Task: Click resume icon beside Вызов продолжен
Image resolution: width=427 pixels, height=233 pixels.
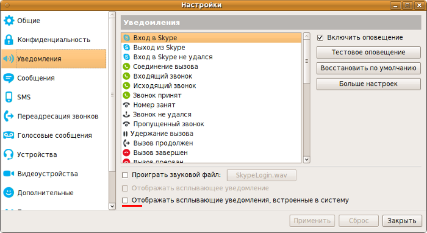Action: [x=126, y=143]
